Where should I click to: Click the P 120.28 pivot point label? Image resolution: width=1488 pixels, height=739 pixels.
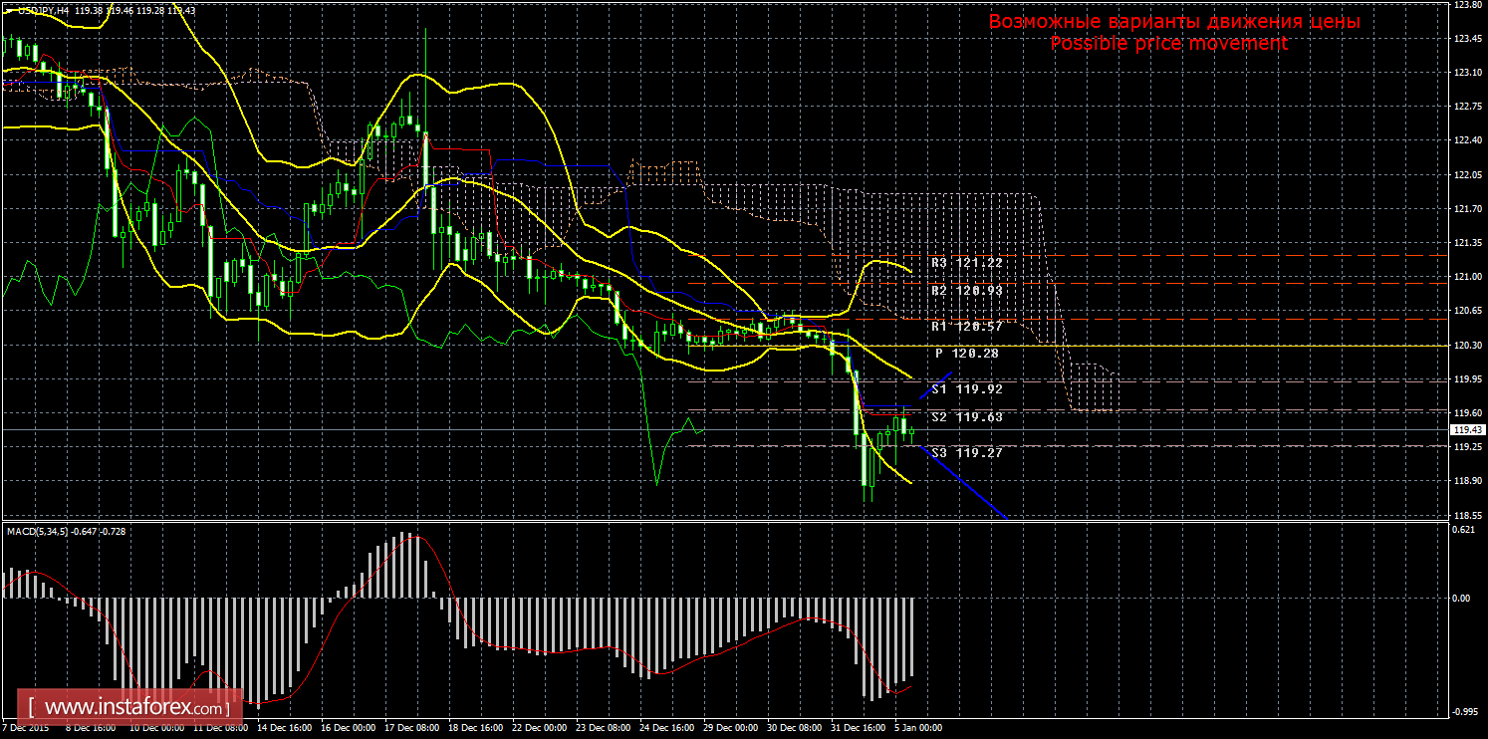click(965, 353)
